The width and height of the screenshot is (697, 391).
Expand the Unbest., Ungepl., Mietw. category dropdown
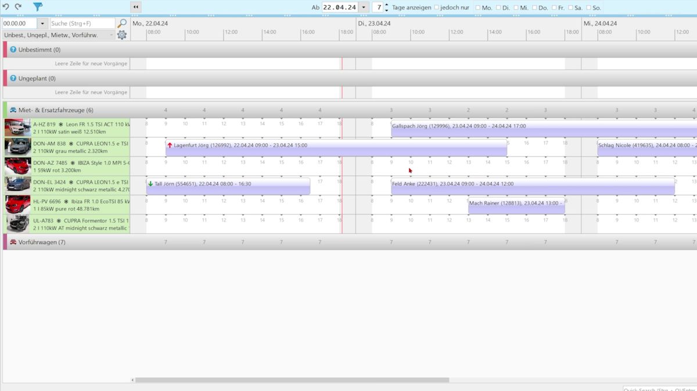tap(112, 35)
